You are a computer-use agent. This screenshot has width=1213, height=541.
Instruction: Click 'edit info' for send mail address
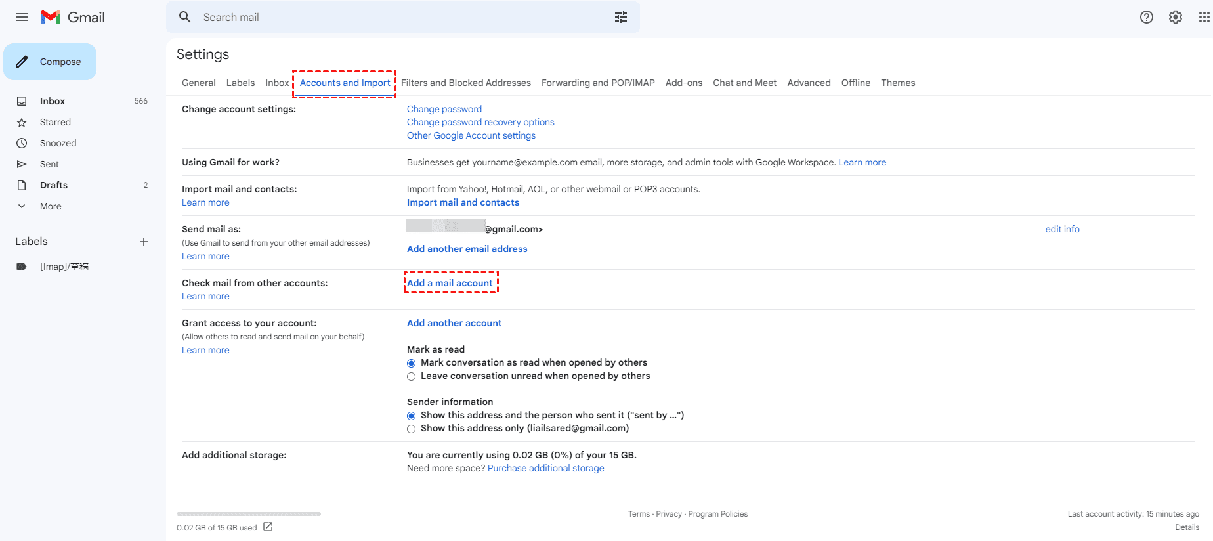click(x=1062, y=229)
